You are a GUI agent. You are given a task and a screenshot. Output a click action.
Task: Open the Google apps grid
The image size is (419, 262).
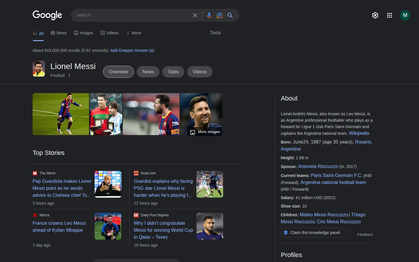point(389,15)
